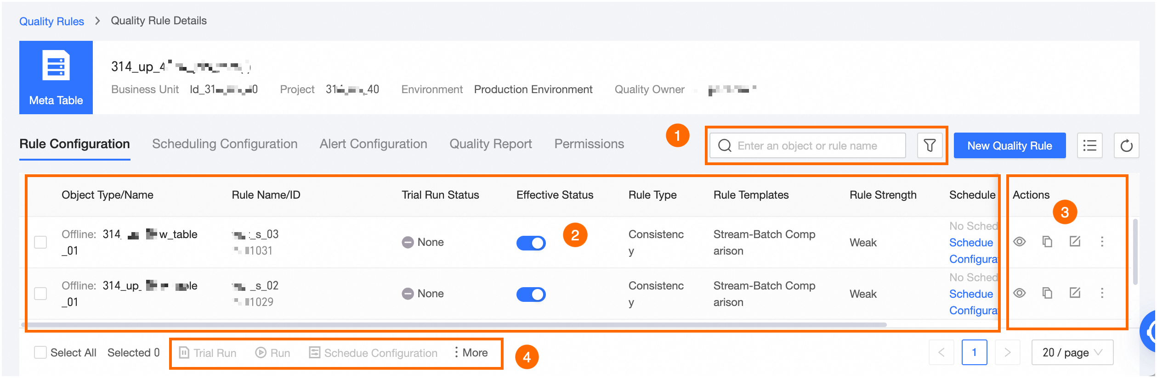The height and width of the screenshot is (378, 1157).
Task: Refresh the rule list
Action: click(x=1126, y=145)
